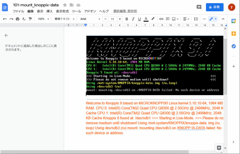Open the ファイル menu
Image resolution: width=240 pixels, height=154 pixels.
[18, 11]
